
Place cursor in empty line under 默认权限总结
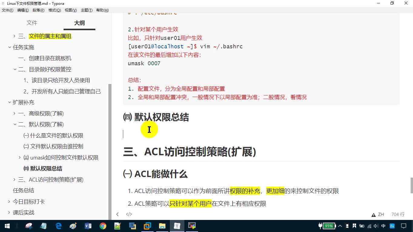click(x=261, y=134)
